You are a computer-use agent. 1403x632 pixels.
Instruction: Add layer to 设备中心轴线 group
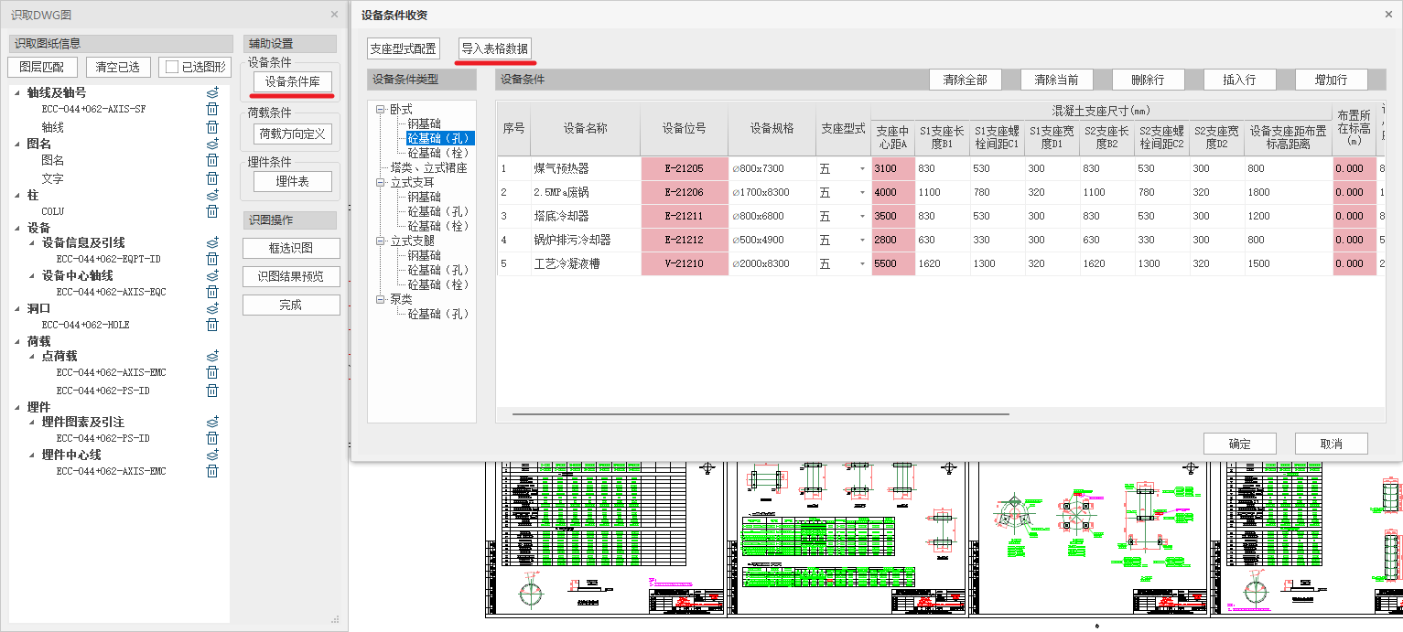pyautogui.click(x=212, y=275)
